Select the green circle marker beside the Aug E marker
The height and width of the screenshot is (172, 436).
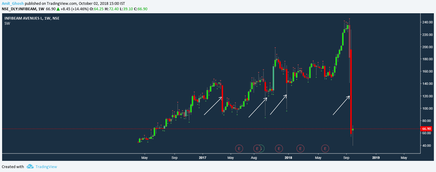(x=261, y=148)
